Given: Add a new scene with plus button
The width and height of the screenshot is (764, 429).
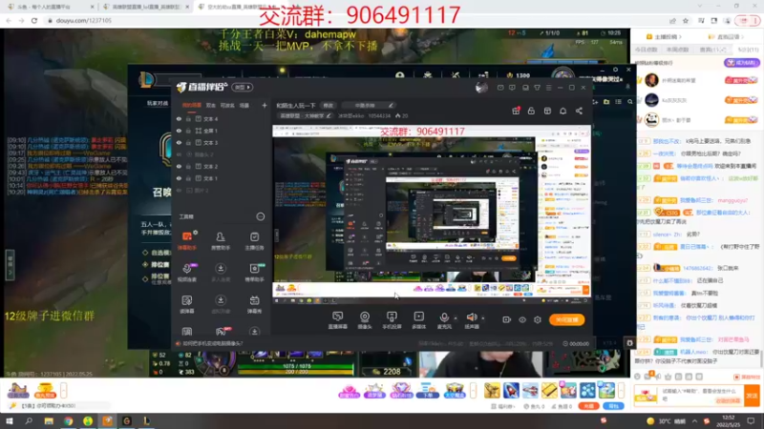Looking at the screenshot, I should coord(265,105).
